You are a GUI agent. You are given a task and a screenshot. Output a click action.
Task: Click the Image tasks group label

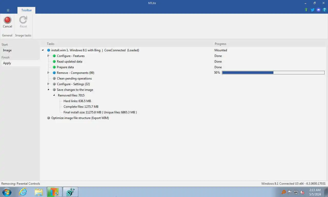click(23, 35)
